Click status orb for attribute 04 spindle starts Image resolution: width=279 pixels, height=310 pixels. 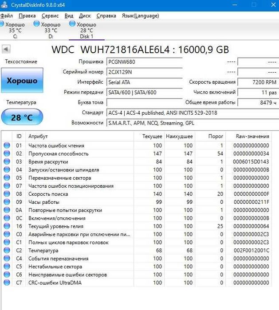tap(7, 170)
